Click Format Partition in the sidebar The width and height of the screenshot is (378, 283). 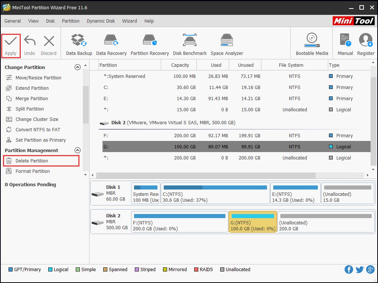pos(33,171)
